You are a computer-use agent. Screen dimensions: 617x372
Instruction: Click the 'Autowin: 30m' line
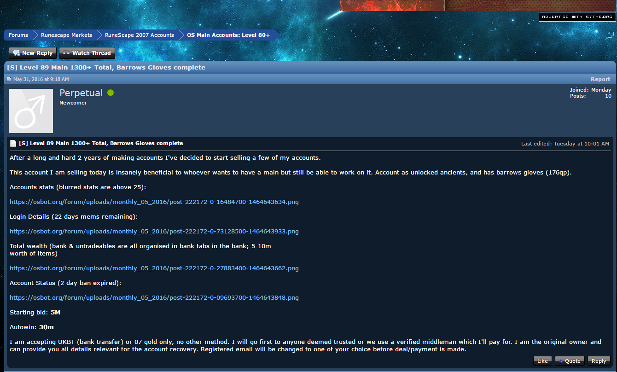pyautogui.click(x=32, y=327)
